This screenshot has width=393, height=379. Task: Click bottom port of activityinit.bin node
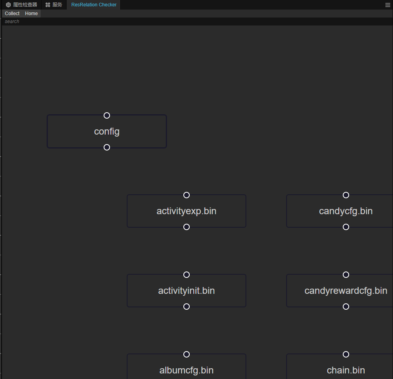187,307
